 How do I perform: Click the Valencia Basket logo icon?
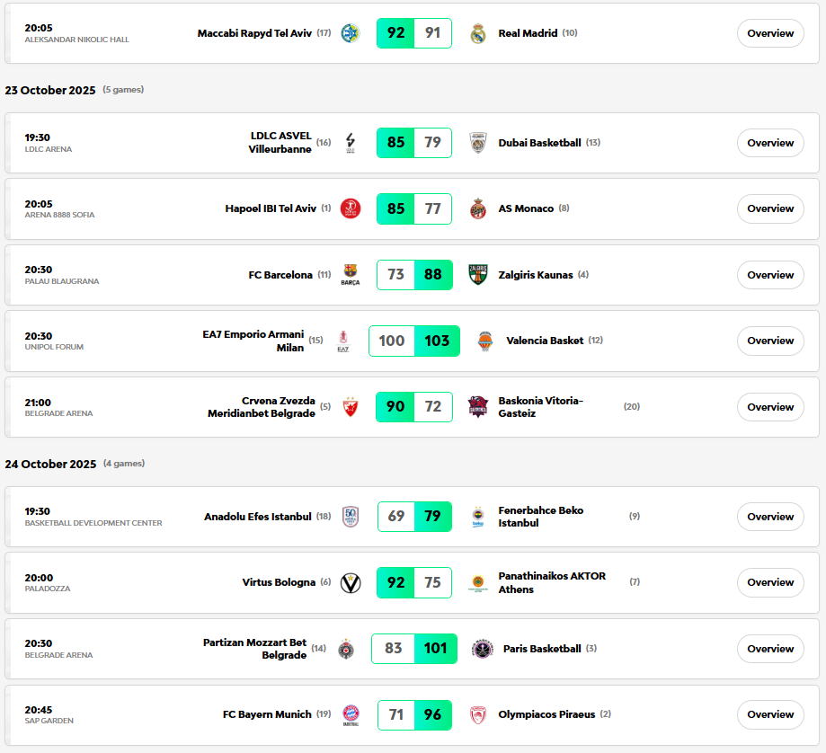(485, 341)
